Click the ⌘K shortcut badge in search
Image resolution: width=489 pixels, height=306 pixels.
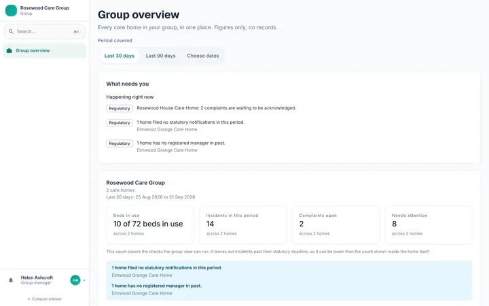pos(76,31)
